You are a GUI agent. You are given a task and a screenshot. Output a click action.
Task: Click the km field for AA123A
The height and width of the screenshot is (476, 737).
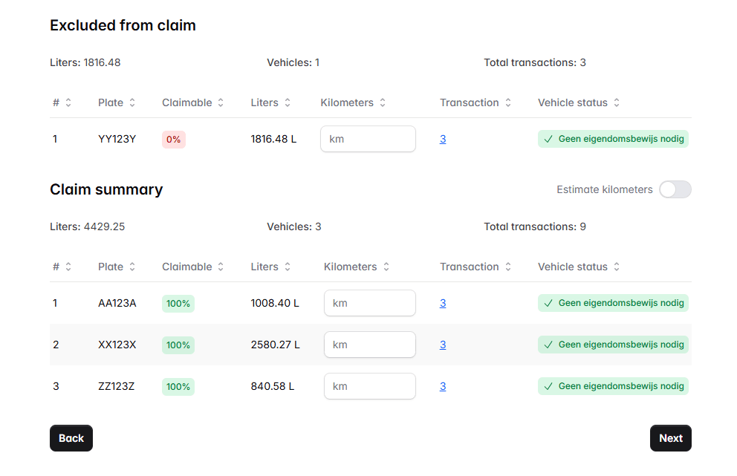click(369, 303)
